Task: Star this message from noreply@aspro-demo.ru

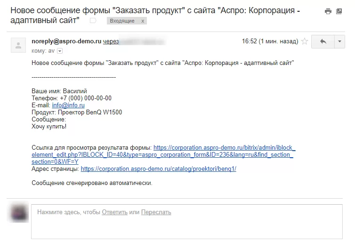Action: pyautogui.click(x=305, y=41)
